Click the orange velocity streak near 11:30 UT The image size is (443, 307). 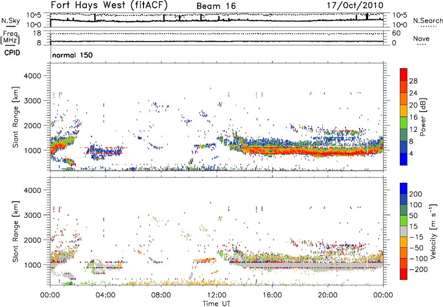(x=205, y=259)
